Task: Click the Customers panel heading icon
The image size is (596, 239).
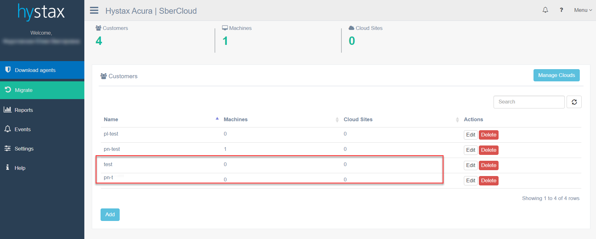Action: pyautogui.click(x=104, y=76)
